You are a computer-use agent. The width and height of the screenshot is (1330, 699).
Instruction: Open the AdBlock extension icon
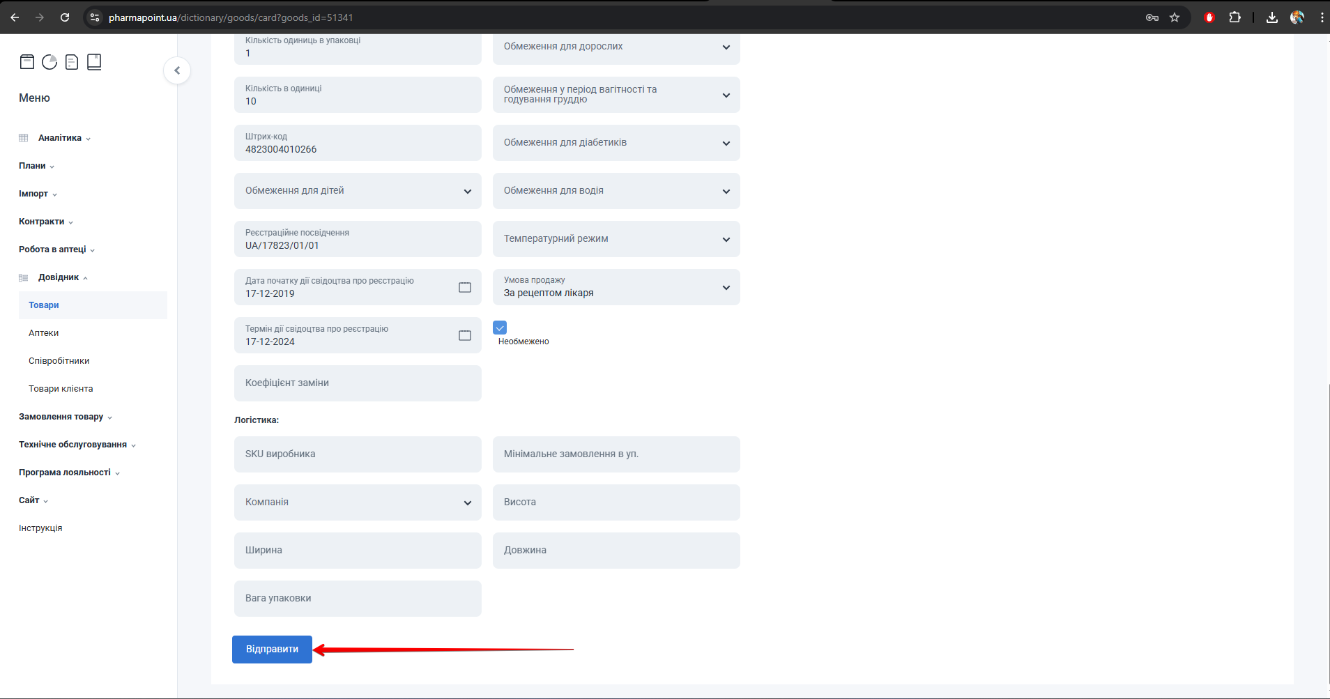pos(1209,17)
